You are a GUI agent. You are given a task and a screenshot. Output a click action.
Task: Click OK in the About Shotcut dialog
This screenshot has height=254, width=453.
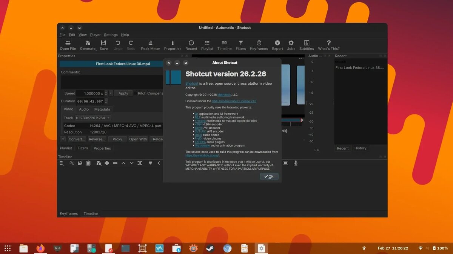(269, 176)
